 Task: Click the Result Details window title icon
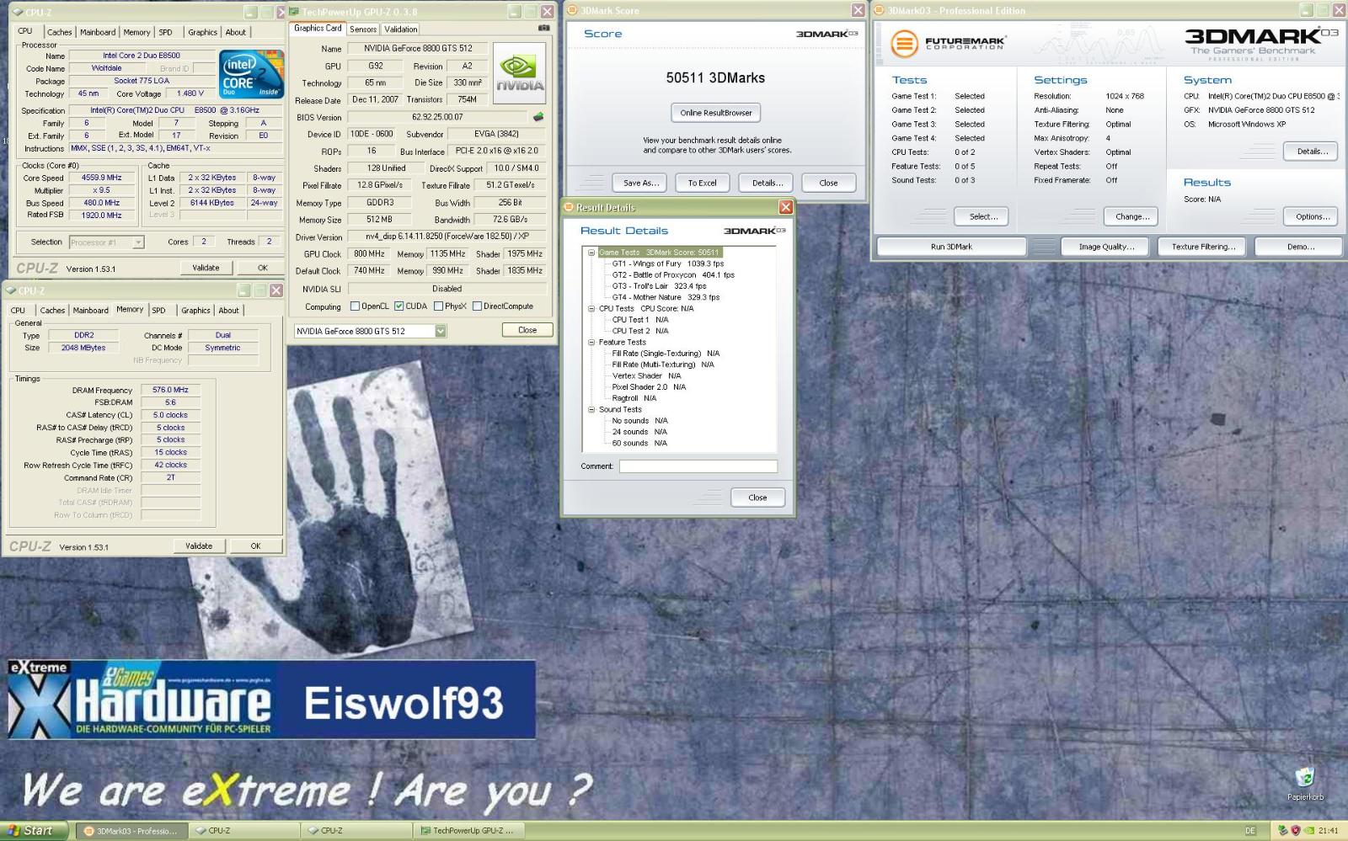click(569, 207)
